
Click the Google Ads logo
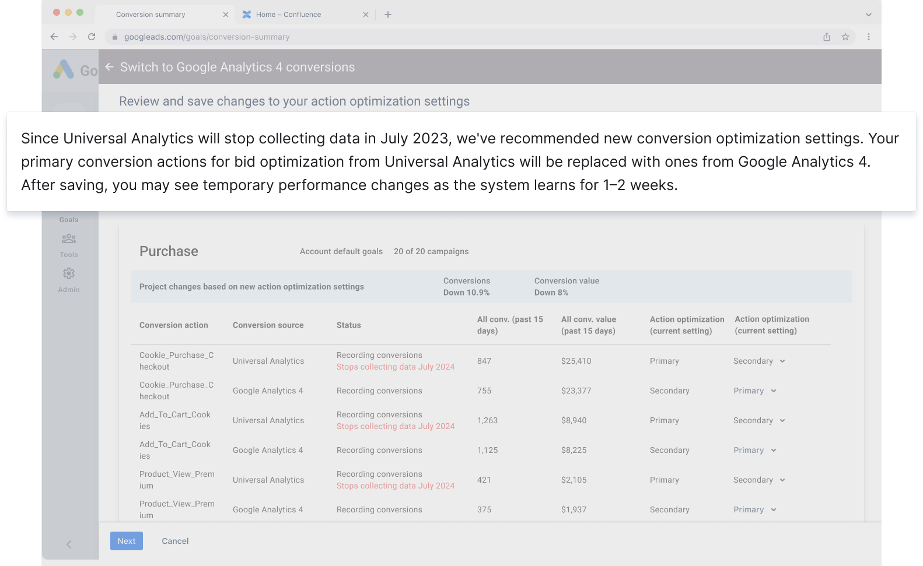point(64,69)
